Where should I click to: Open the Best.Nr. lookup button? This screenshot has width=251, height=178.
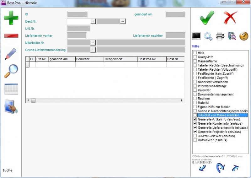point(93,21)
